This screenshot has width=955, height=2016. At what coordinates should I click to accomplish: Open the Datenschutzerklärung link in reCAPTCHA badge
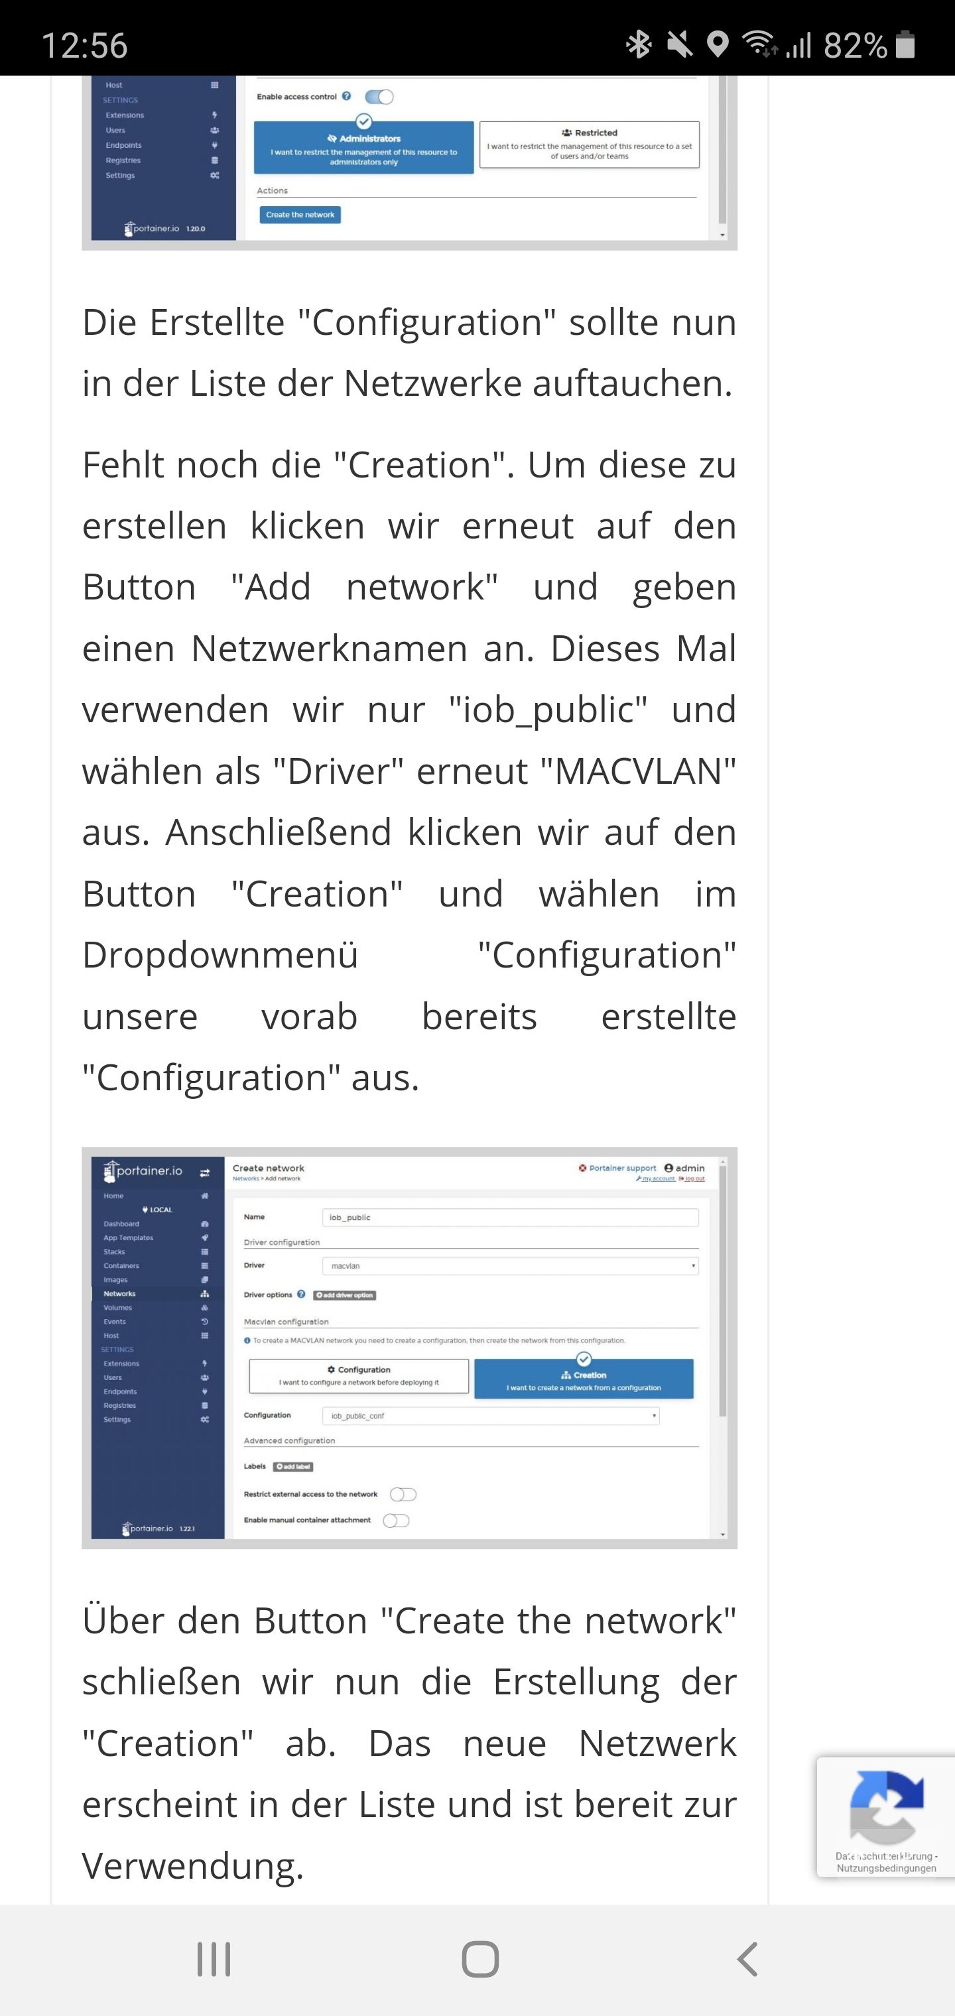point(883,1856)
